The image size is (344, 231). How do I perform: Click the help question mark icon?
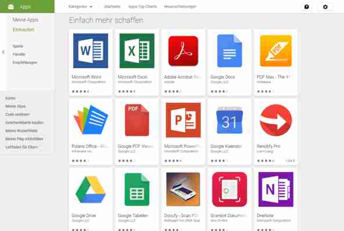pos(306,7)
